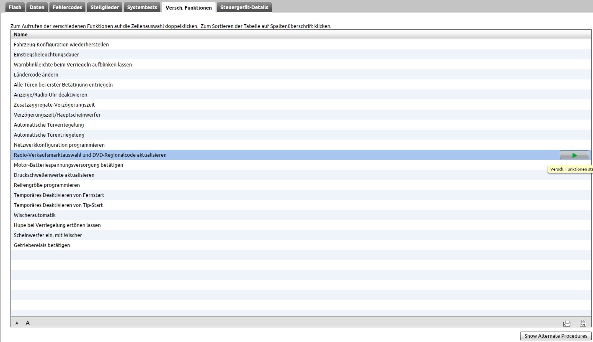Select Ländercode ändern entry
The height and width of the screenshot is (342, 593).
(36, 75)
